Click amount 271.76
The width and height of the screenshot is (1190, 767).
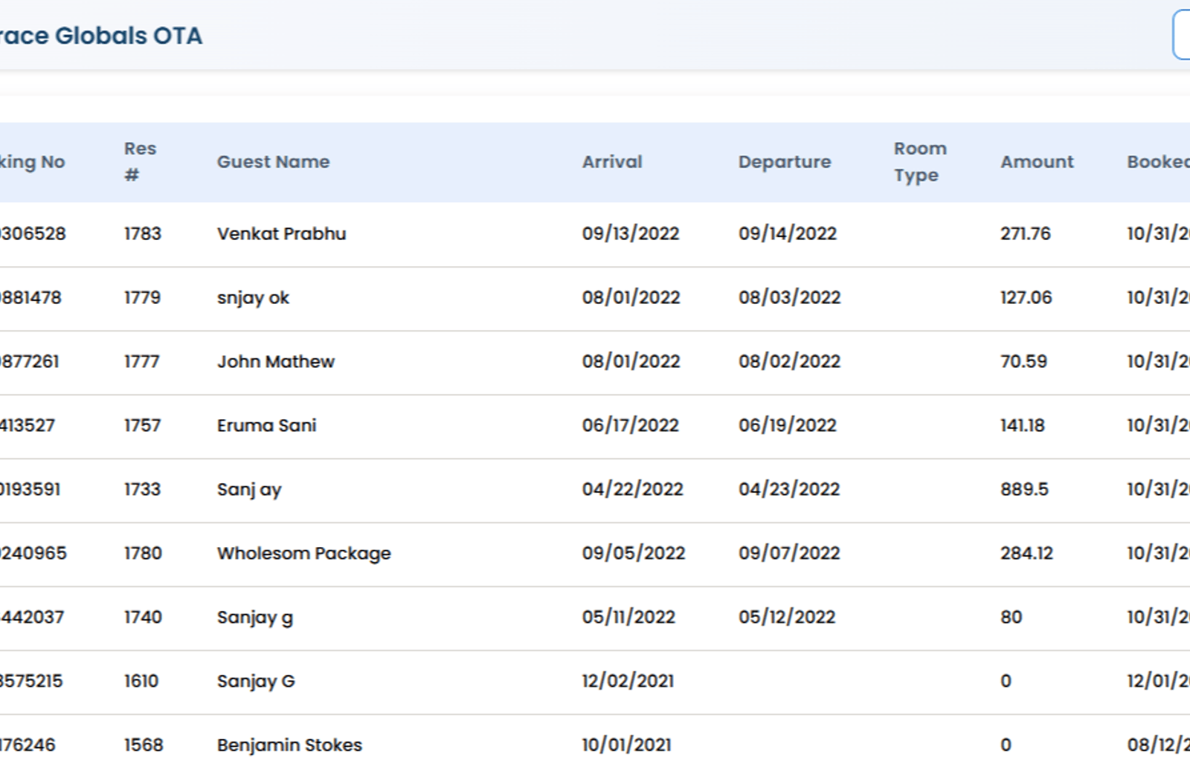coord(1026,233)
